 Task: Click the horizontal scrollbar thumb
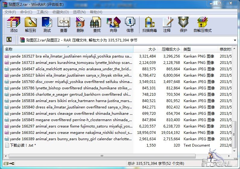pyautogui.click(x=102, y=156)
